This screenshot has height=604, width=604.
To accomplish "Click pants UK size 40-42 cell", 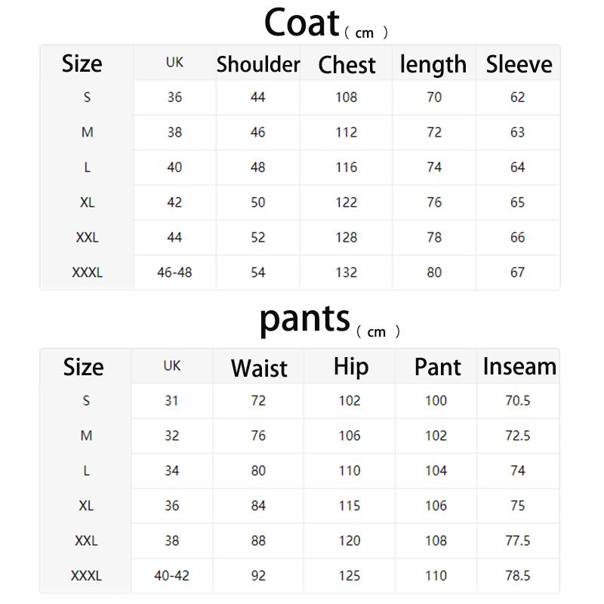I will [x=172, y=575].
